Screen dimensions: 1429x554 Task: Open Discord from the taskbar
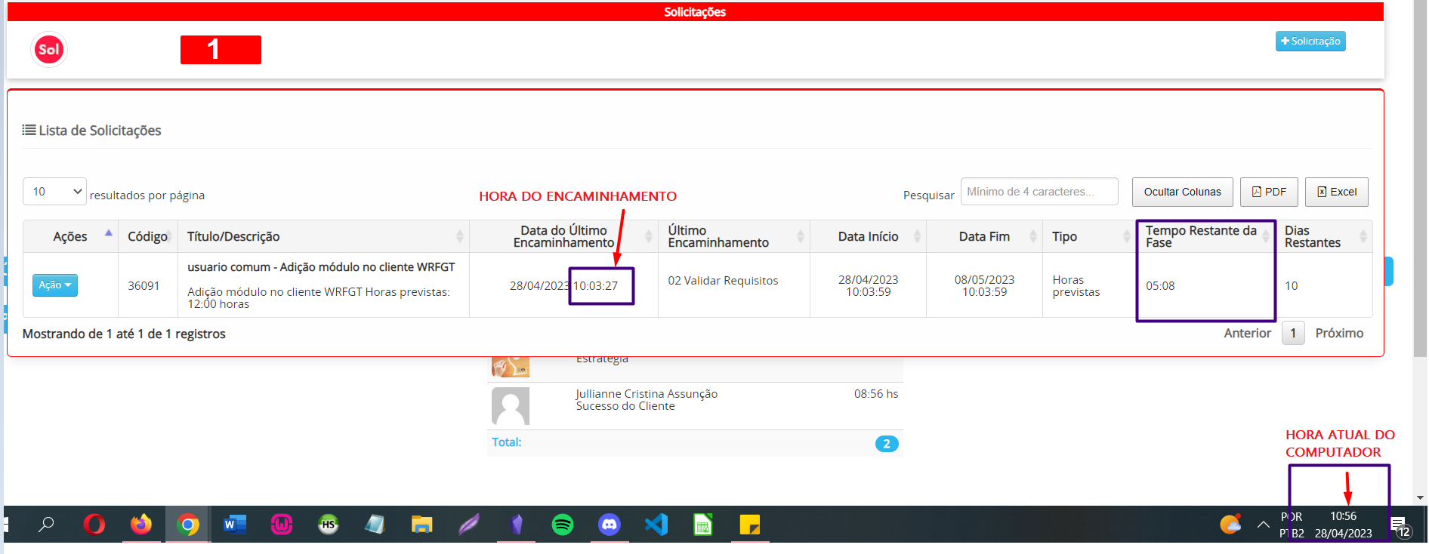[610, 524]
